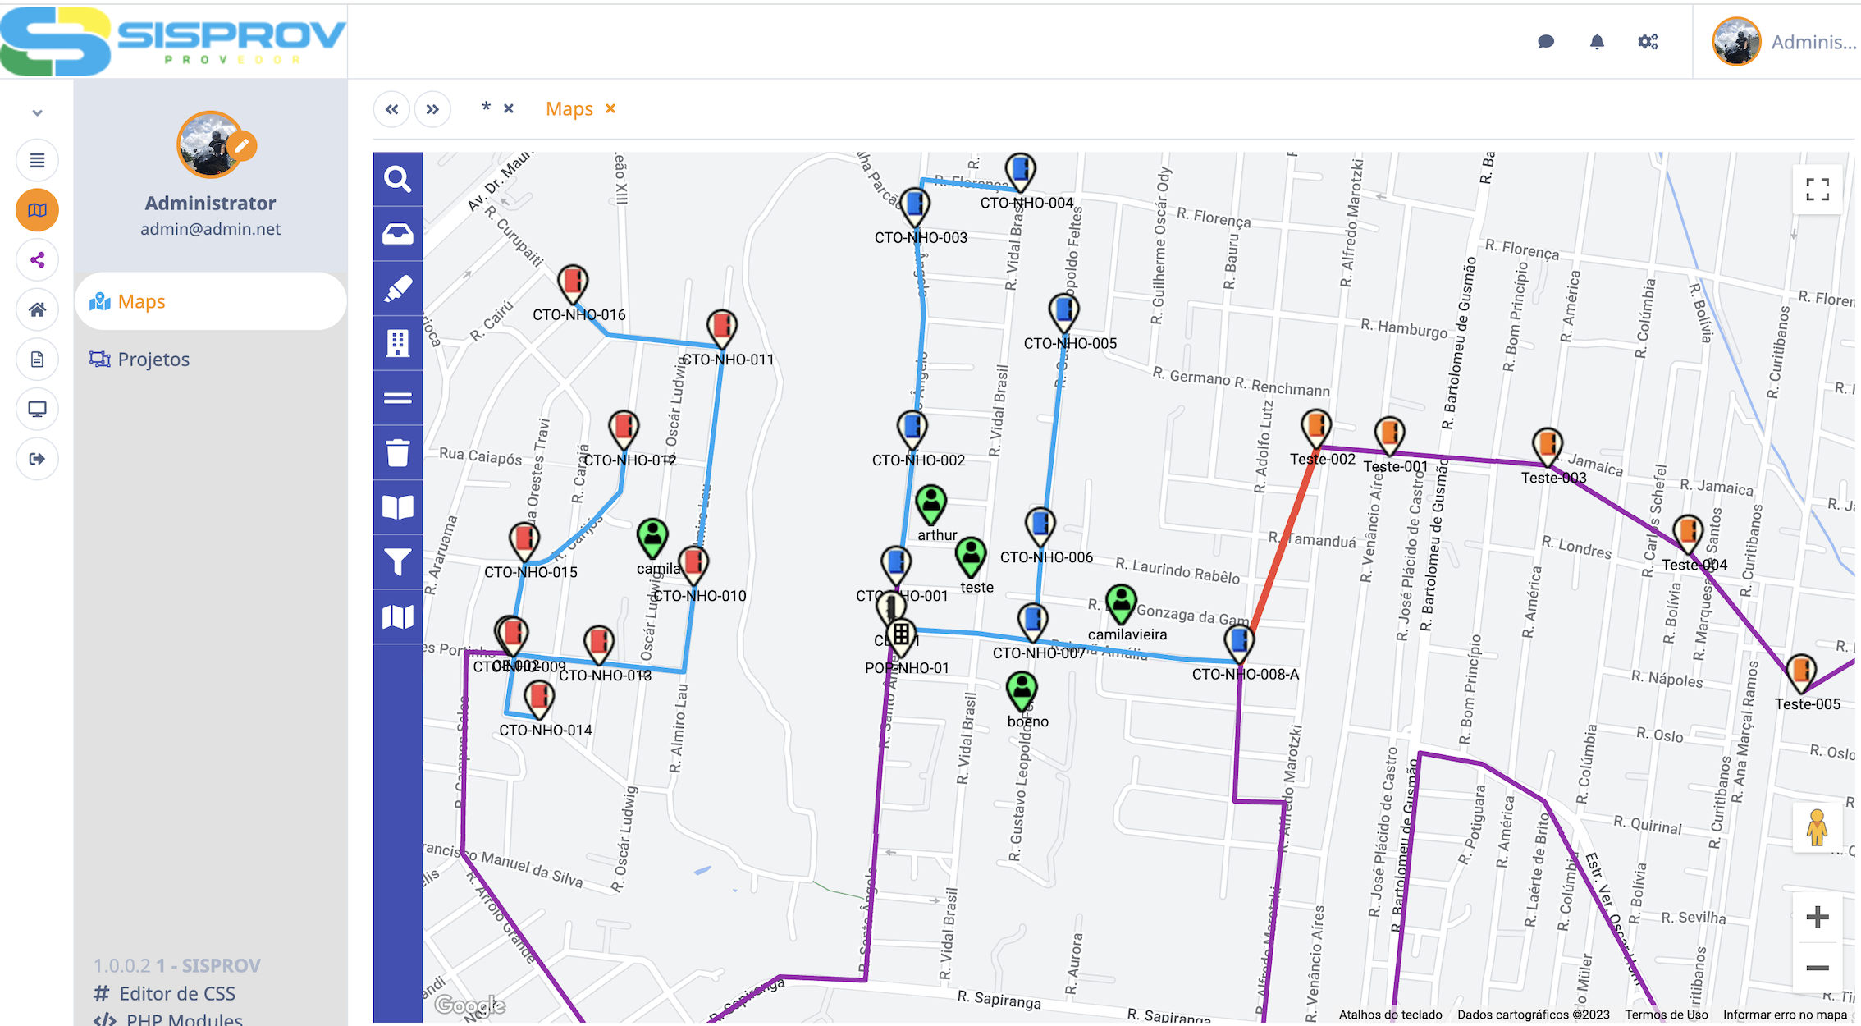
Task: Switch to the asterisk tab
Action: click(x=486, y=108)
